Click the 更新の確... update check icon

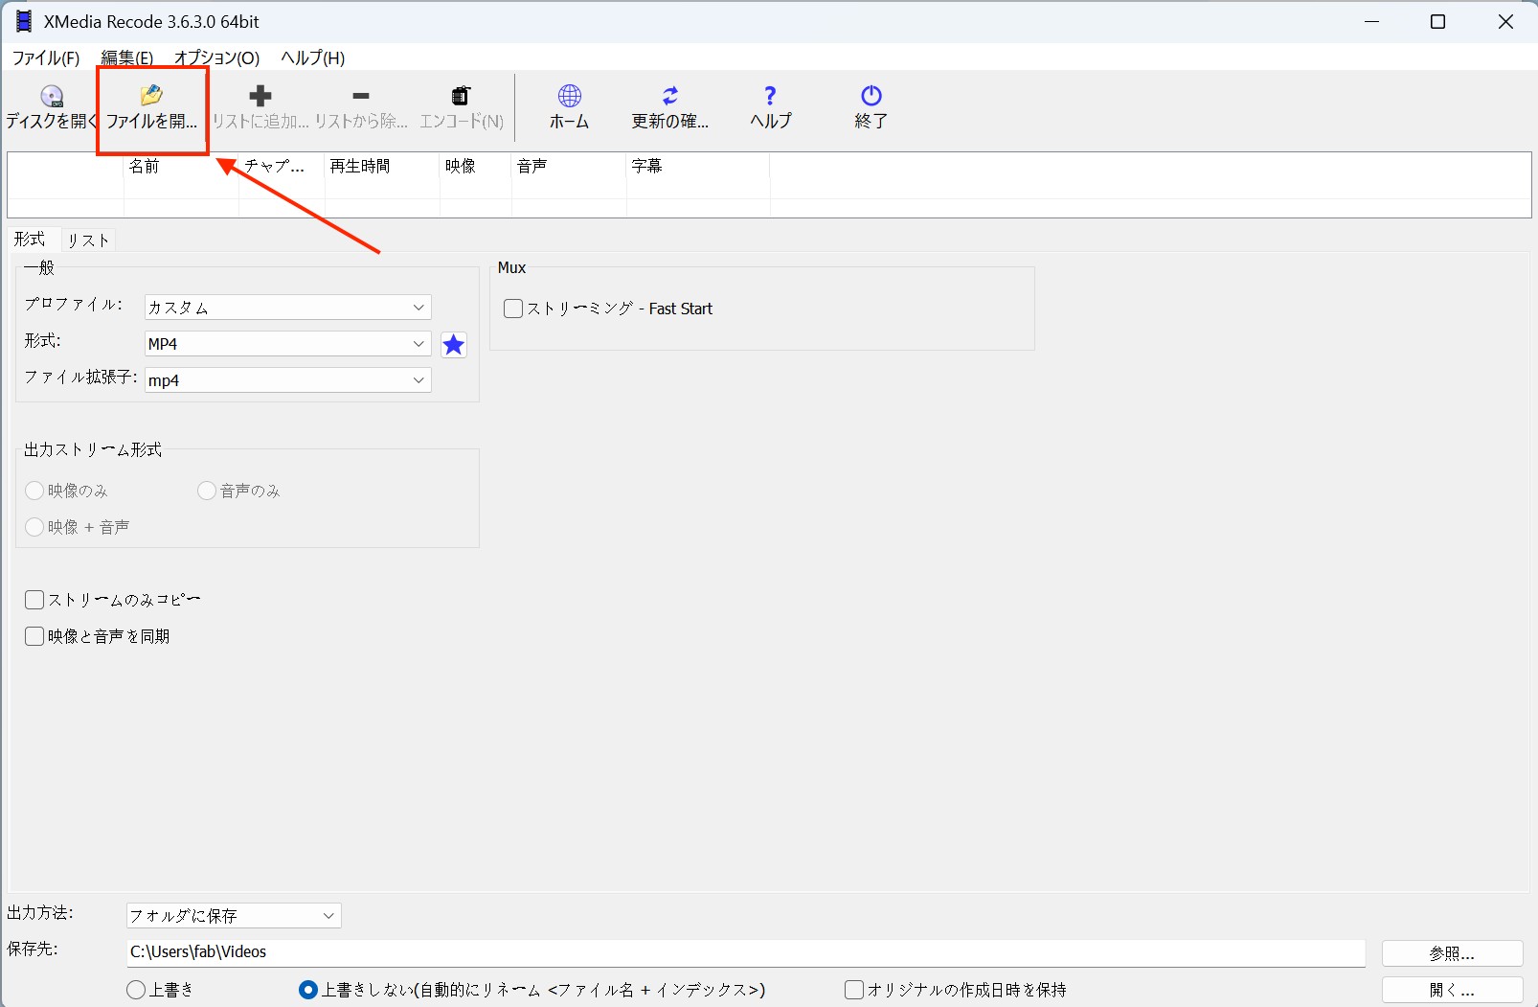tap(670, 95)
